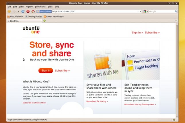Open the Tools menu
Image resolution: width=185 pixels, height=123 pixels.
tap(50, 7)
